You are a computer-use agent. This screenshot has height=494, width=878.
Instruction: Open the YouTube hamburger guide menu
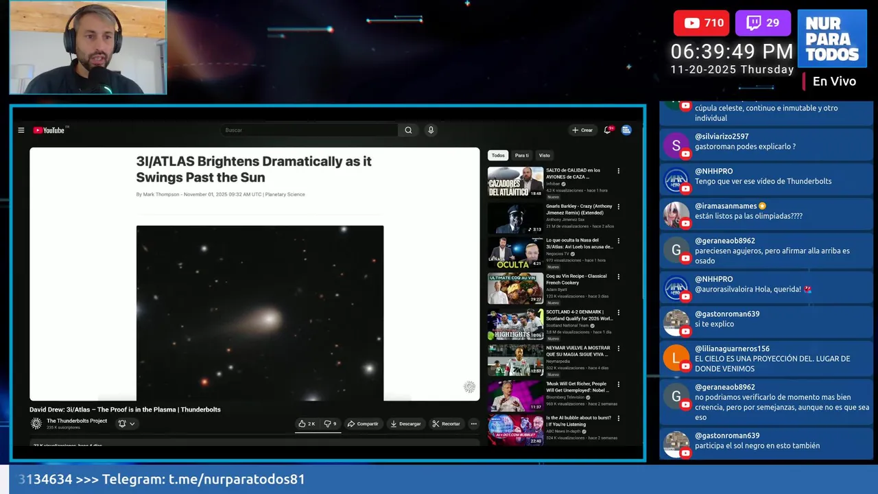click(x=21, y=130)
